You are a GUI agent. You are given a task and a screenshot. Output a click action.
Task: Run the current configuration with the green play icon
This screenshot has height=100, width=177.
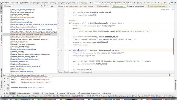pos(135,3)
